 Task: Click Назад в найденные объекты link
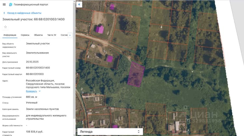pos(24,13)
